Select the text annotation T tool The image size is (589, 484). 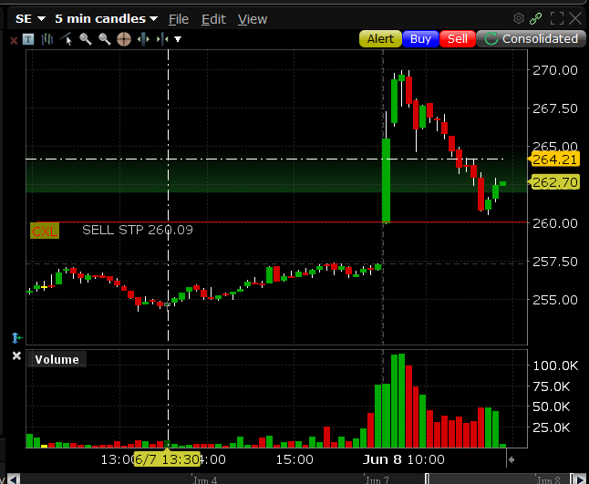(x=28, y=39)
